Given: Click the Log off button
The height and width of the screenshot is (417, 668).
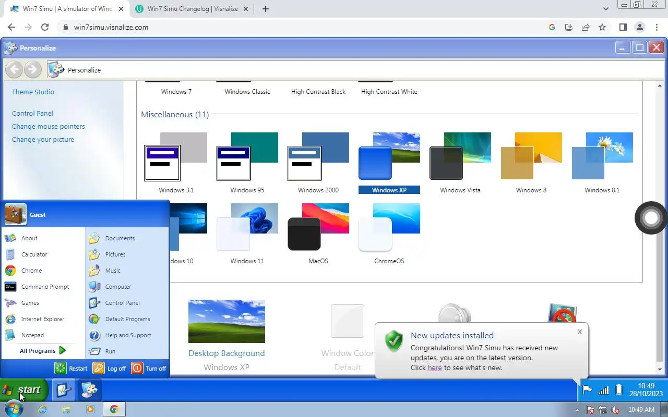Looking at the screenshot, I should point(110,368).
